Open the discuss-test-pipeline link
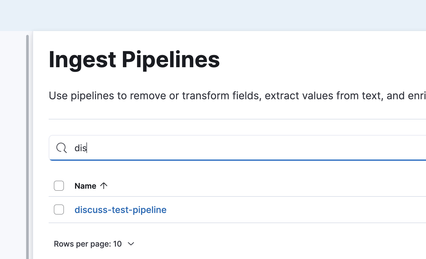 pos(120,210)
